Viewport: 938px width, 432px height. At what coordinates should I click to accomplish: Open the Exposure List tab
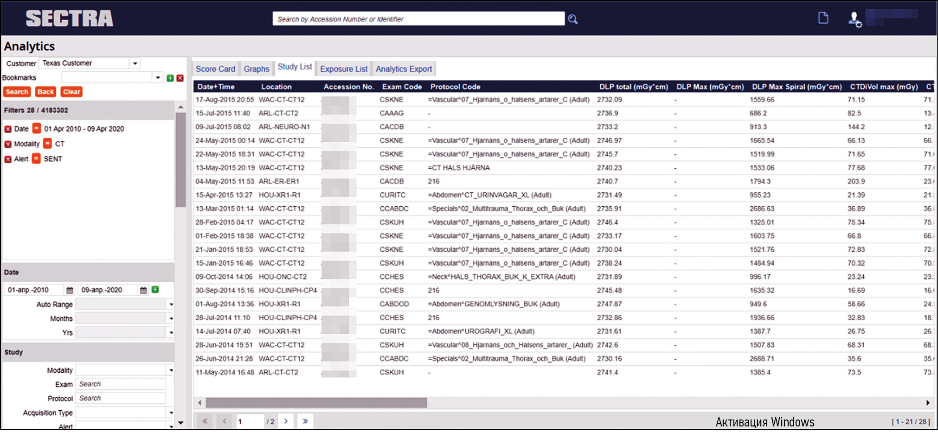[x=344, y=69]
